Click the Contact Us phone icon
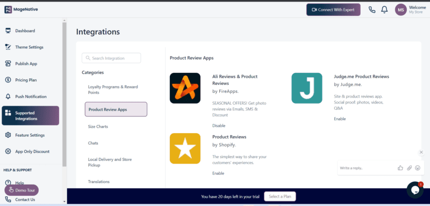Viewport: 430px width, 206px height. pyautogui.click(x=8, y=199)
